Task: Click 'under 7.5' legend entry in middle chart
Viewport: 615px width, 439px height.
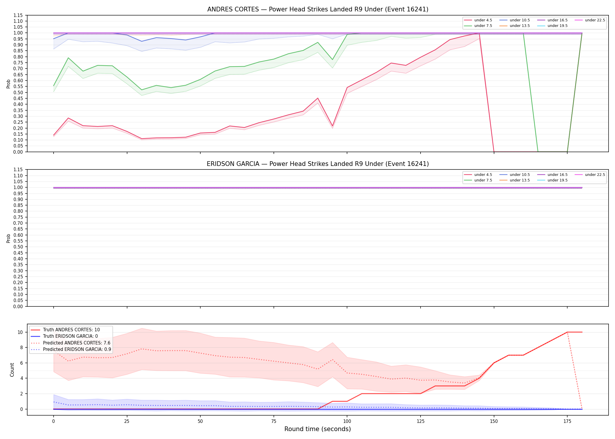Action: click(x=478, y=180)
